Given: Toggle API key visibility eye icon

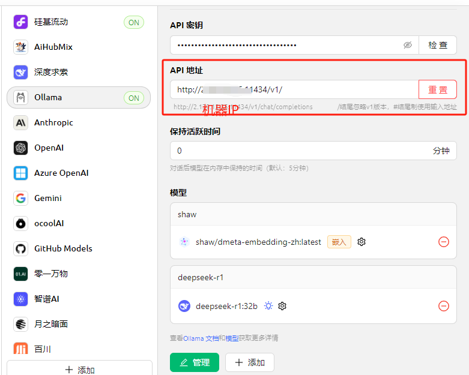Looking at the screenshot, I should click(x=407, y=45).
